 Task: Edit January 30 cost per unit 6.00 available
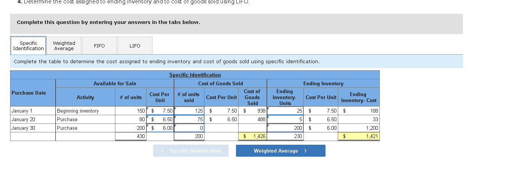point(160,128)
